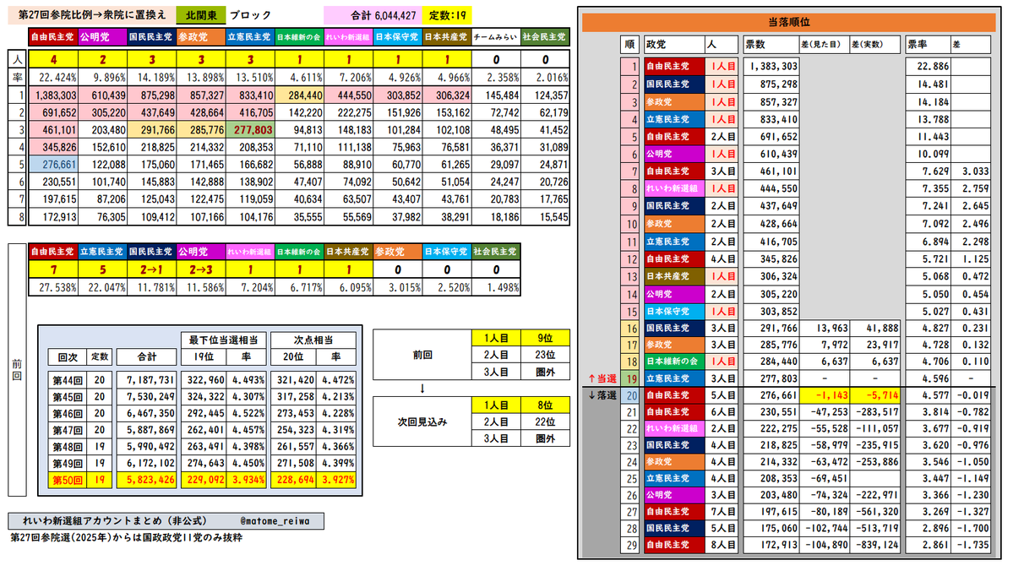Select the quotient cell 151,926

coord(397,112)
